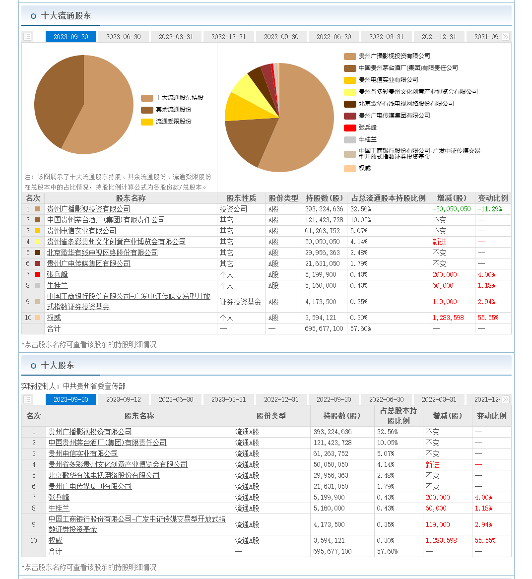
Task: Open 权威 link in float shareholders table
Action: point(54,318)
